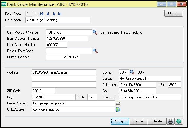
Task: Click the Delete button
Action: [157, 121]
